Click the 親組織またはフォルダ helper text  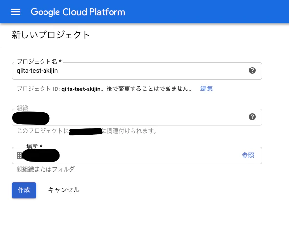pos(45,169)
